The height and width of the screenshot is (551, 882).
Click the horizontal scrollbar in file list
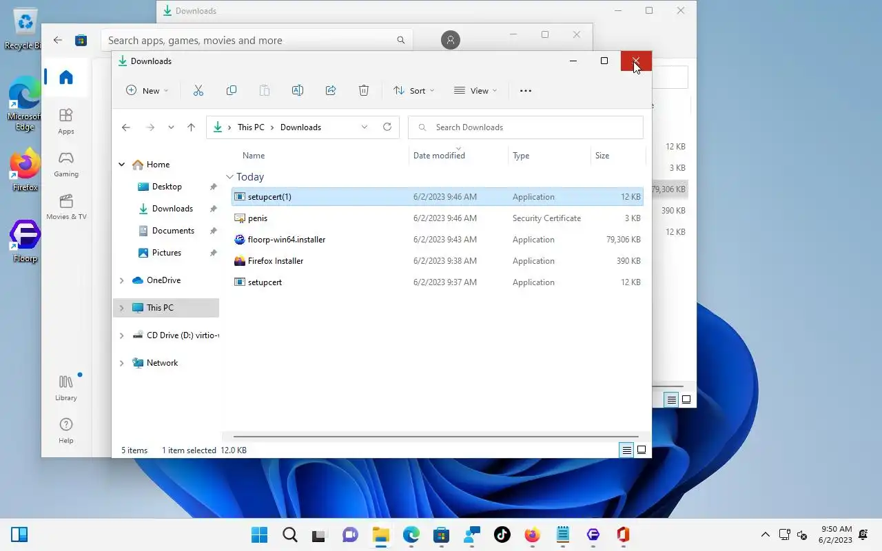435,437
